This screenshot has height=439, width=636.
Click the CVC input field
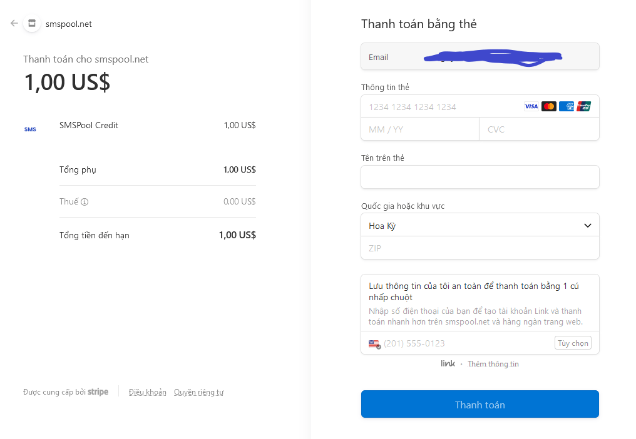(x=538, y=129)
